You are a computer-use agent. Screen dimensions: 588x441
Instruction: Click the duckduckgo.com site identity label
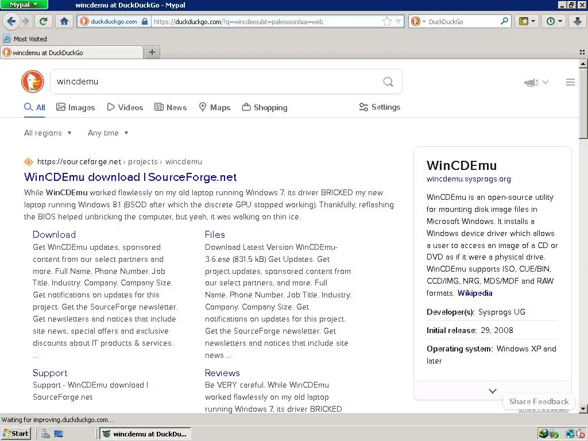click(x=114, y=21)
